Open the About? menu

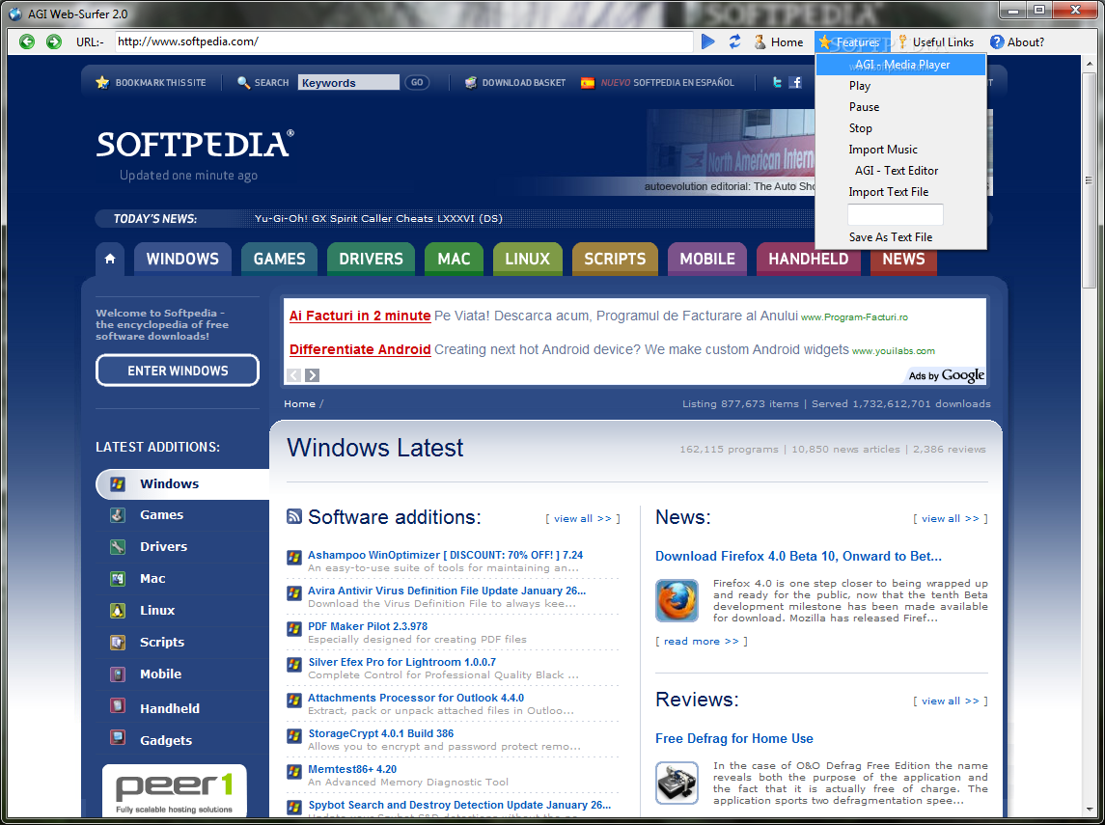1017,42
